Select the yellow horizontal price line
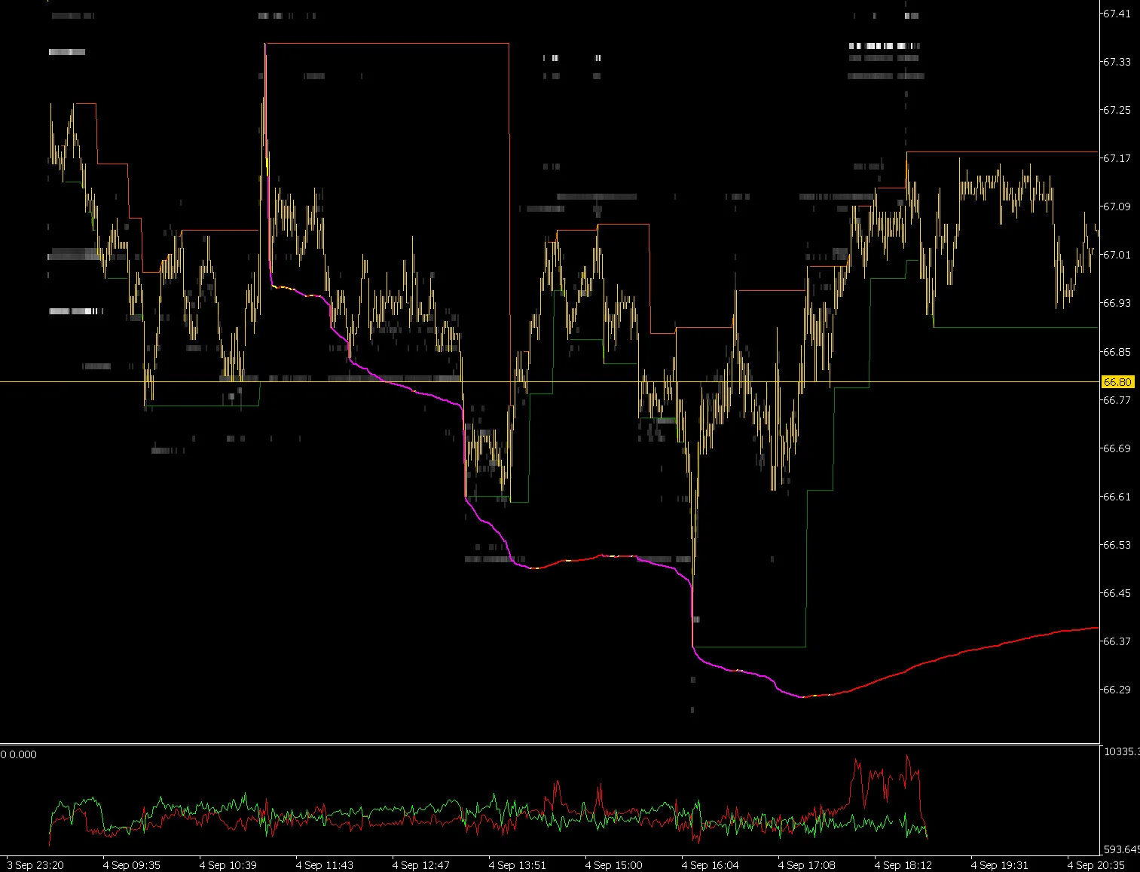This screenshot has height=872, width=1140. (x=550, y=382)
